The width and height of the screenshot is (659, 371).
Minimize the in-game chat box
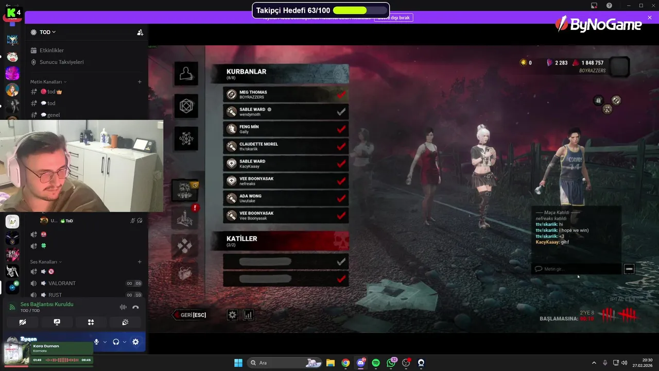(x=629, y=269)
